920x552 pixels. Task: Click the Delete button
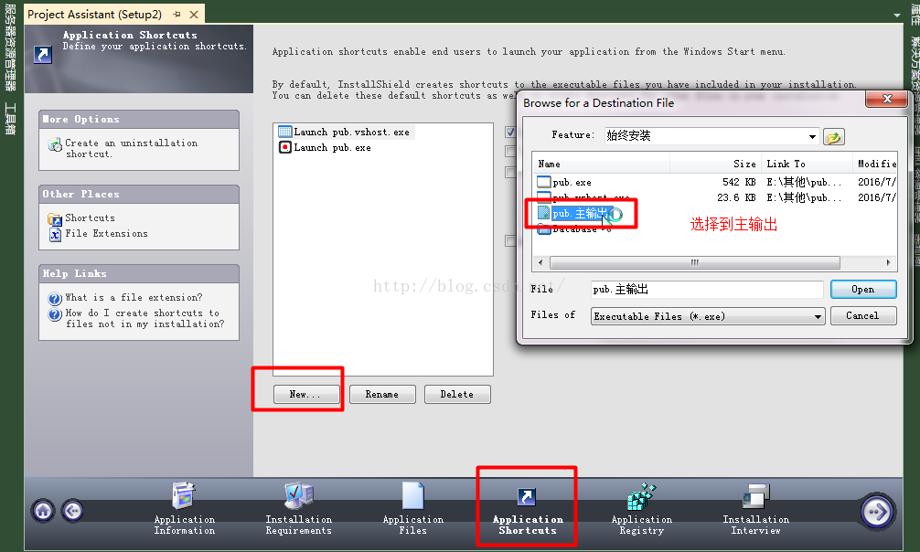[457, 394]
